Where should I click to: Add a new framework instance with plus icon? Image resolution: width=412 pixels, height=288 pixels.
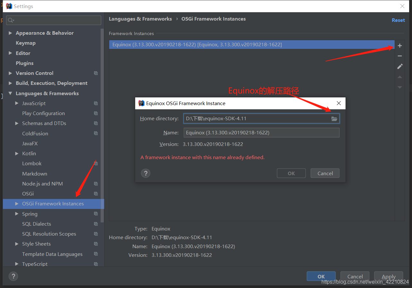pos(400,46)
